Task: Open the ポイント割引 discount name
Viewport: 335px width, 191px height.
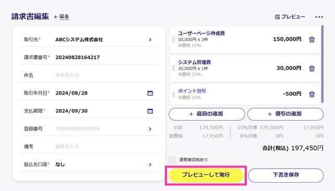Action: click(x=192, y=91)
